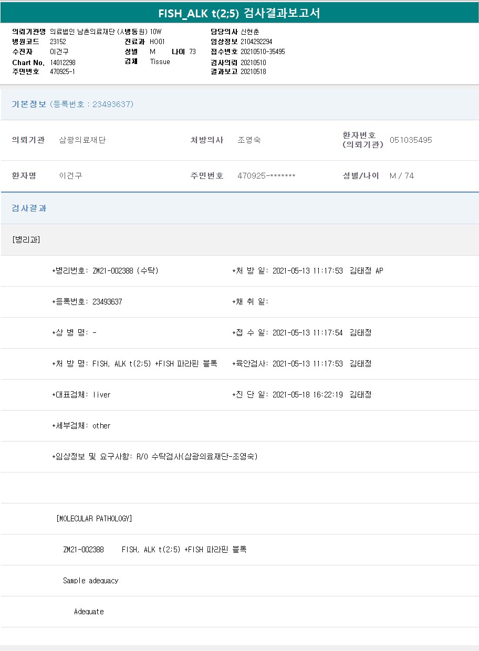The height and width of the screenshot is (651, 479).
Task: Click 담당의사 name 신현춘
Action: pyautogui.click(x=249, y=31)
